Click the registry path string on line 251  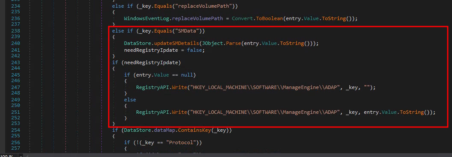[x=265, y=113]
